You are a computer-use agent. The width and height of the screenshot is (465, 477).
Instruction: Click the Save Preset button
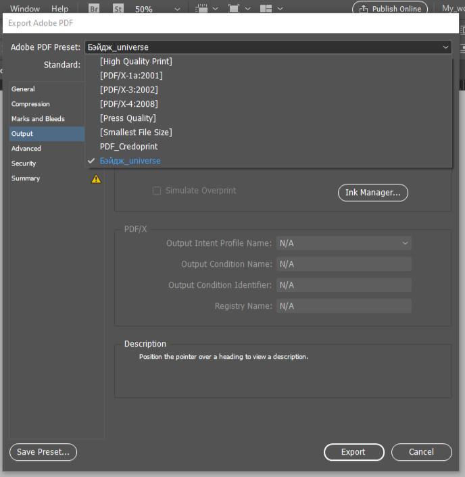coord(43,452)
